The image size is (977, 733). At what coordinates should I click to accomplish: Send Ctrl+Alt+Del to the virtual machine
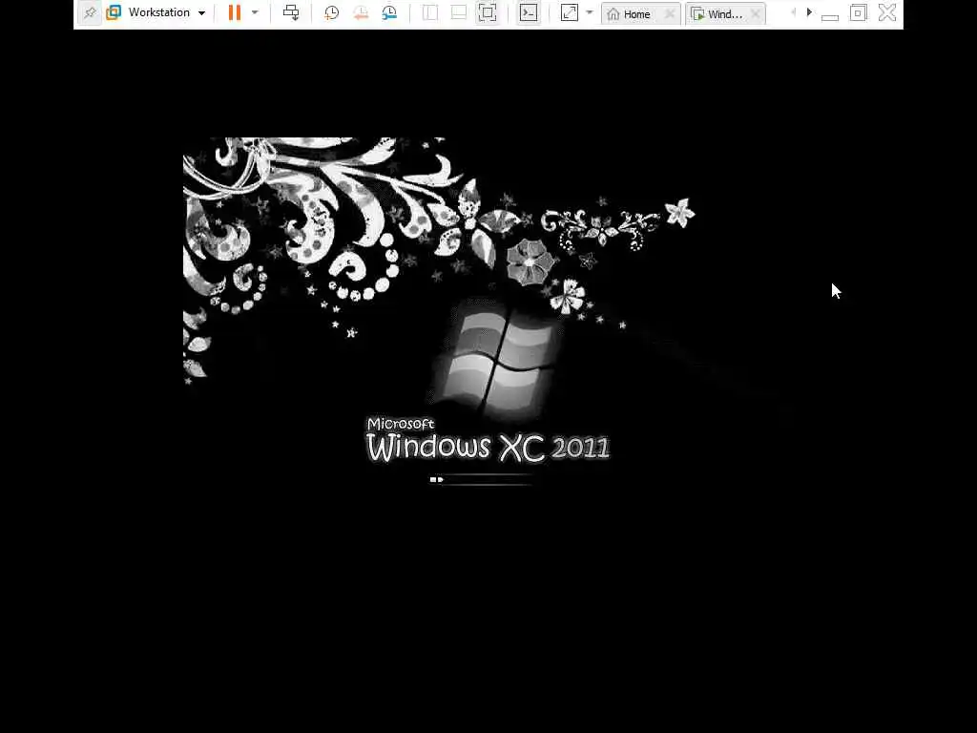click(x=291, y=12)
